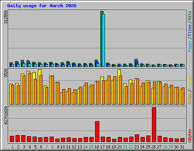Select the Files legend label
Image resolution: width=194 pixels, height=151 pixels.
click(x=190, y=30)
